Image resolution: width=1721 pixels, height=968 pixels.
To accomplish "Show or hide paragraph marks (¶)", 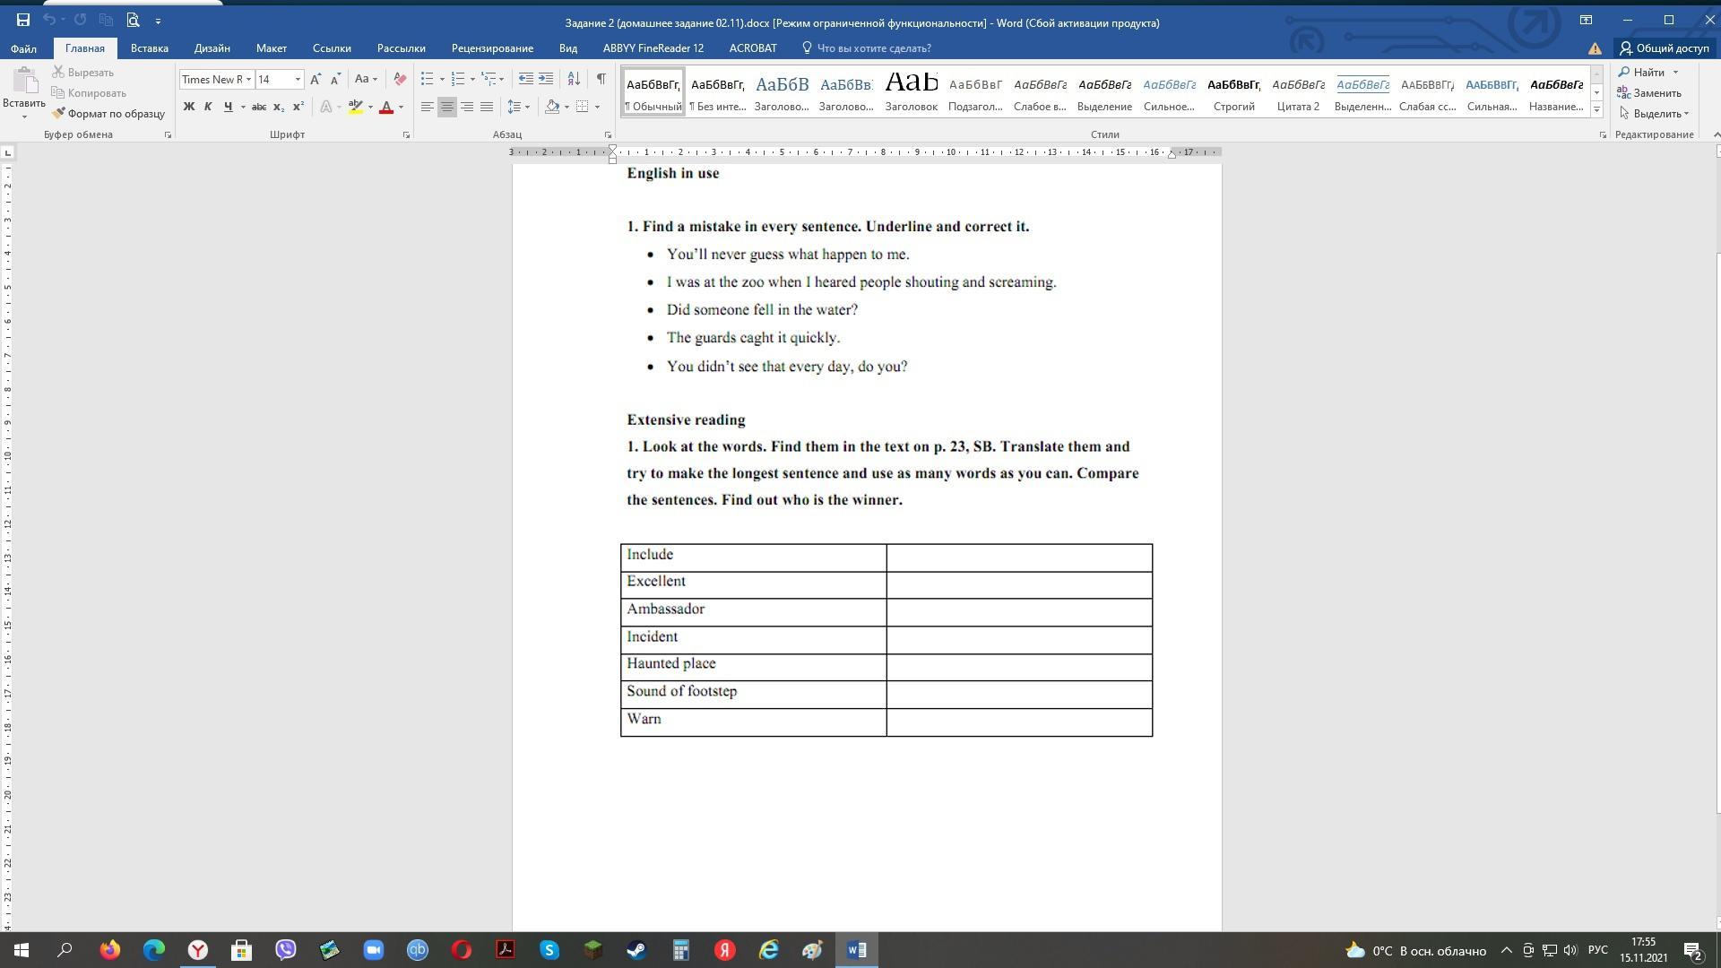I will point(601,79).
